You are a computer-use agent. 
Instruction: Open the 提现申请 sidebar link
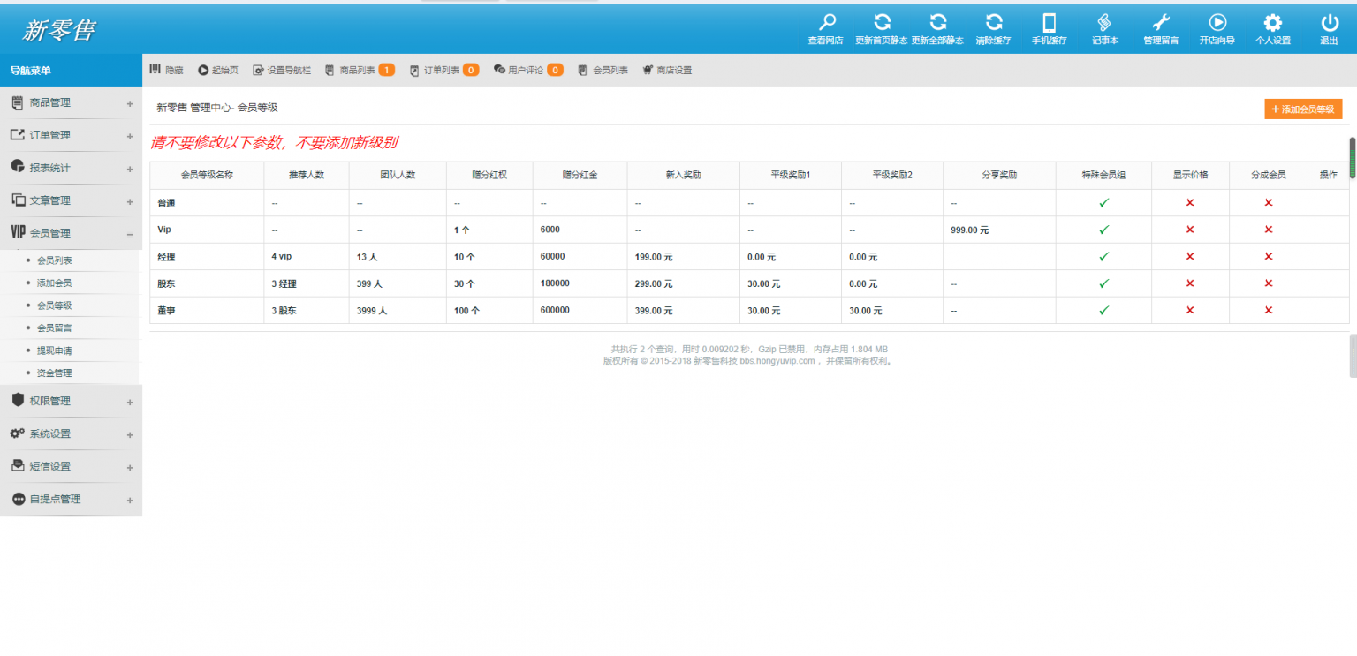coord(55,351)
